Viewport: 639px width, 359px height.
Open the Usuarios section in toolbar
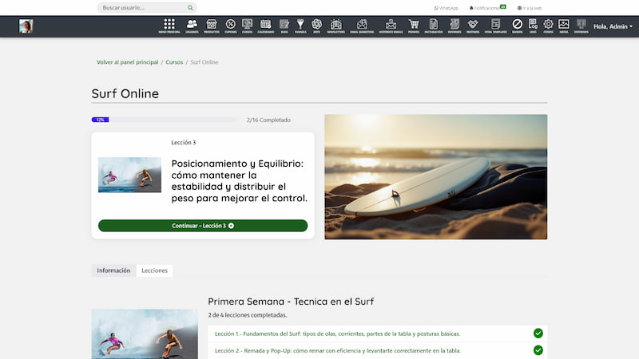tap(192, 26)
